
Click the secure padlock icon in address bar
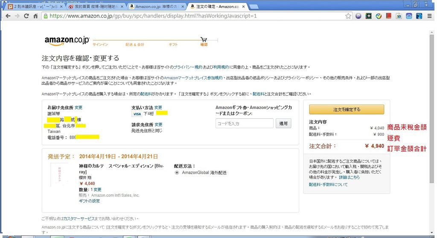pyautogui.click(x=46, y=16)
